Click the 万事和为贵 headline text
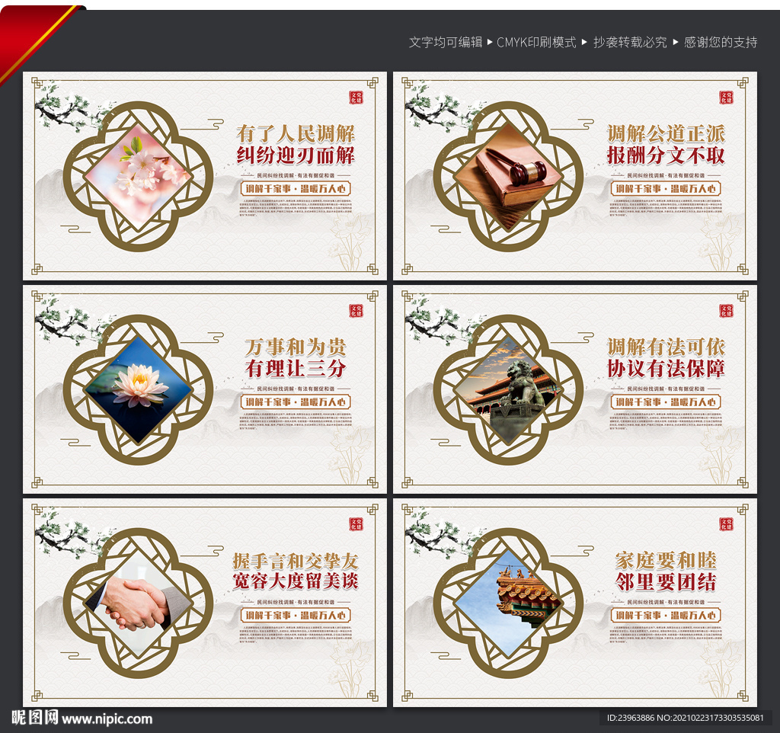 tap(296, 347)
